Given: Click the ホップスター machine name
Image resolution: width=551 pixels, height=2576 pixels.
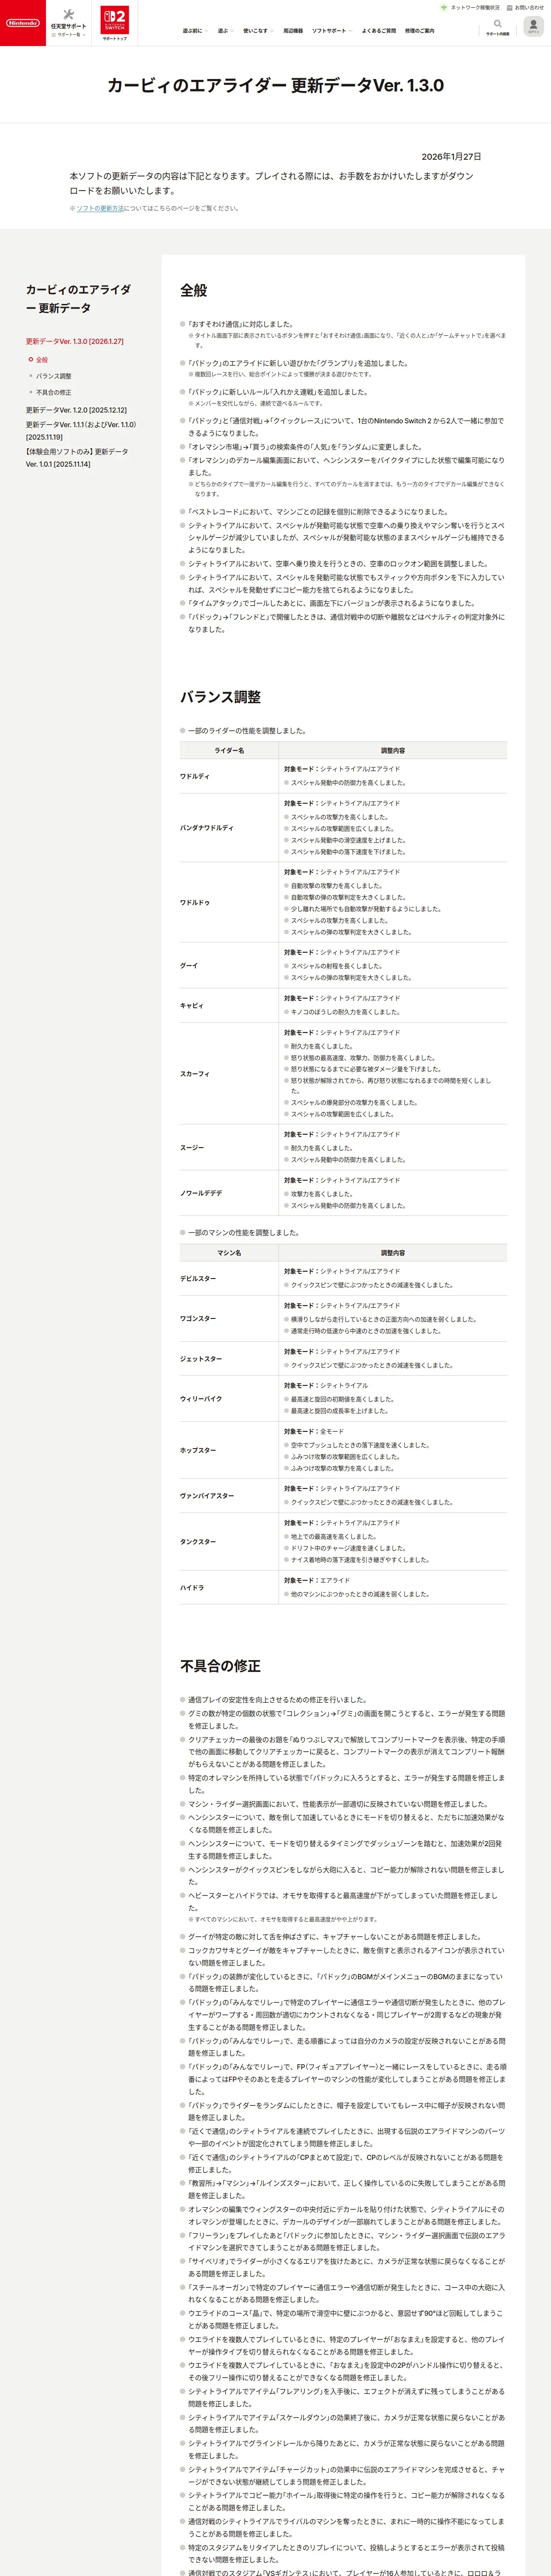Looking at the screenshot, I should click(198, 1450).
